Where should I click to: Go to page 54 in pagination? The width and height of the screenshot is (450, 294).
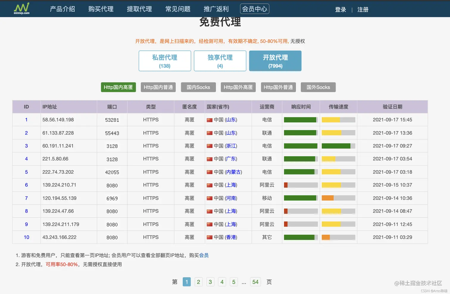point(255,282)
